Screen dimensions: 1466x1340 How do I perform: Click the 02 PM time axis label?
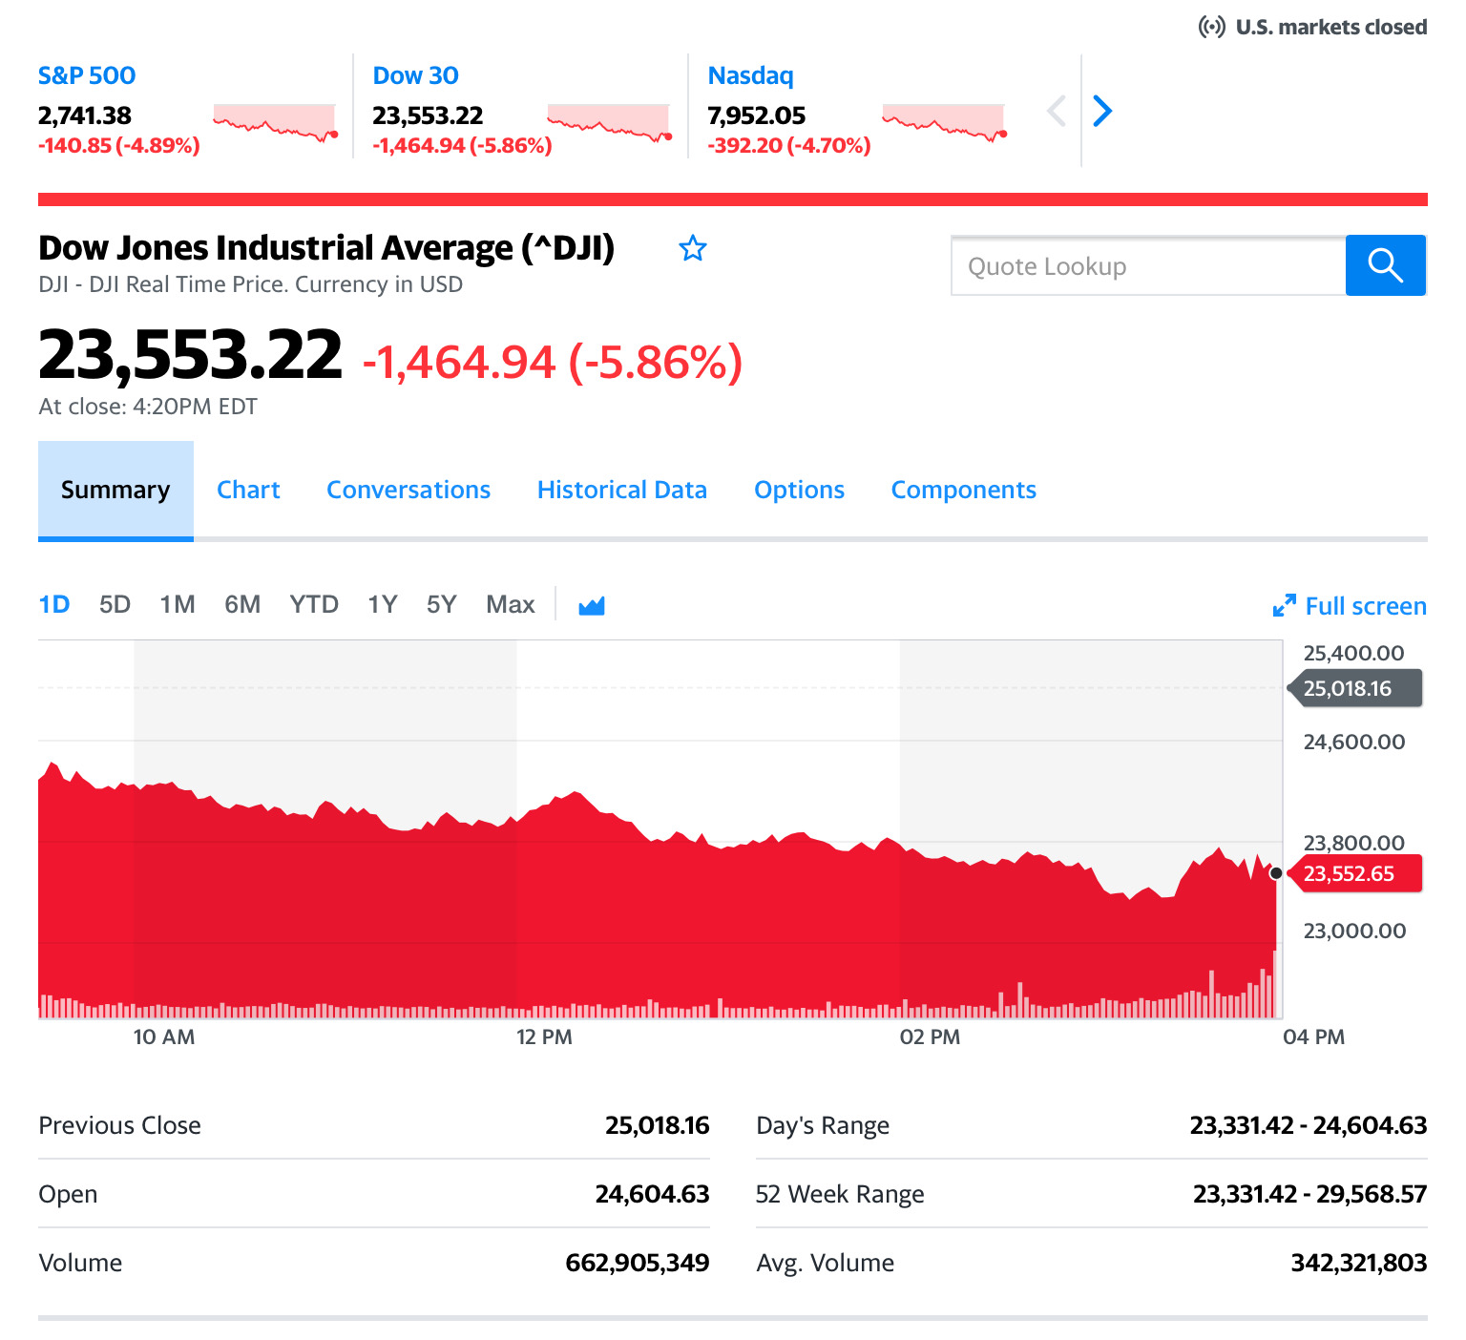(930, 1037)
